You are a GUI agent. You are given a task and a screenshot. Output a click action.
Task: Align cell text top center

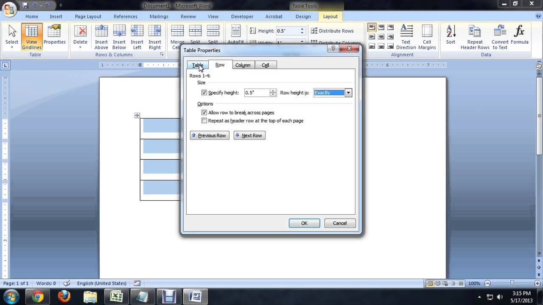[381, 28]
